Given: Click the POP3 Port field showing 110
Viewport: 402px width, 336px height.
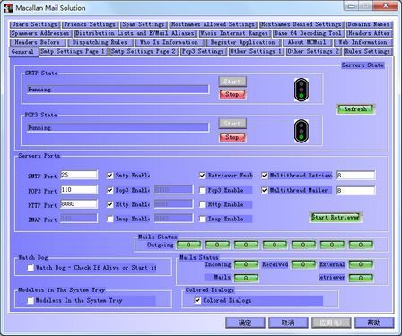Looking at the screenshot, I should pos(79,190).
